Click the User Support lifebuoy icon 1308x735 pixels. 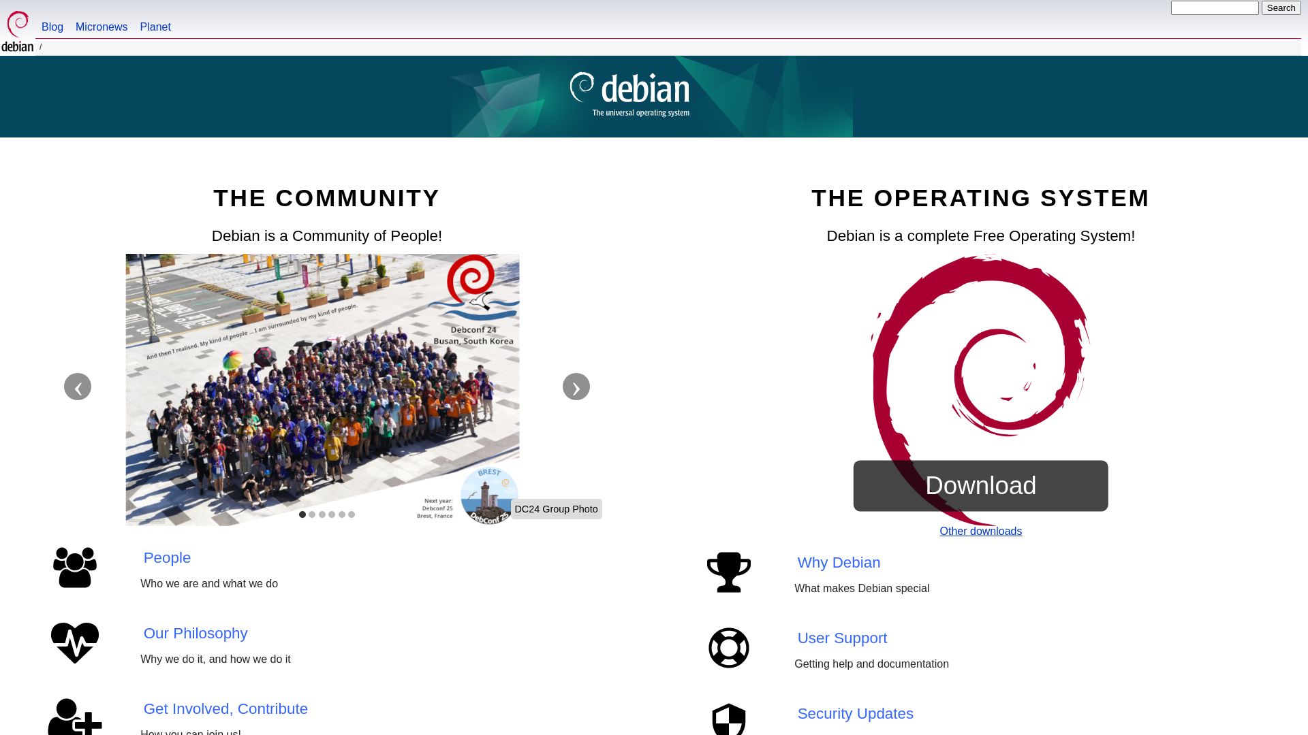[728, 648]
